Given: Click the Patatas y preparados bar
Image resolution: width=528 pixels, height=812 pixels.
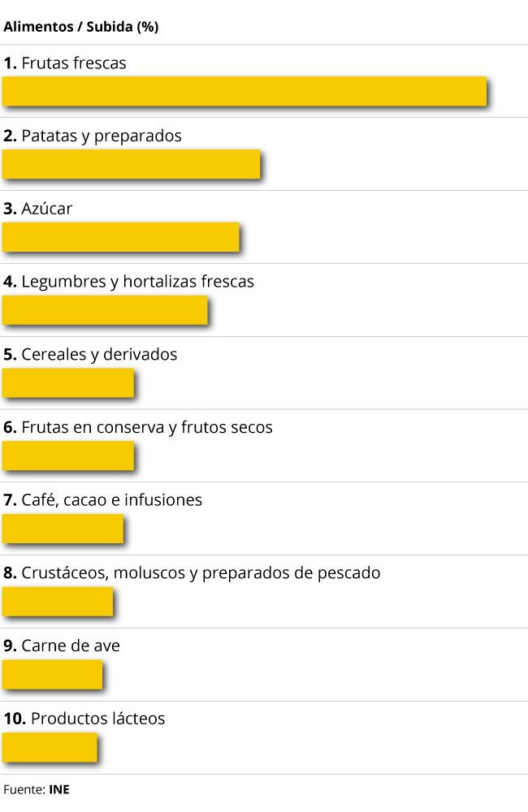Looking at the screenshot, I should pyautogui.click(x=131, y=164).
